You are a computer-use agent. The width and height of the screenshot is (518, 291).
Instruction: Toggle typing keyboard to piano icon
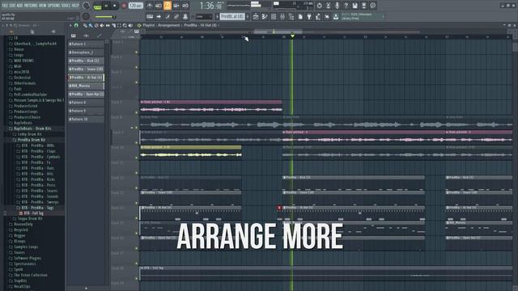(x=150, y=16)
